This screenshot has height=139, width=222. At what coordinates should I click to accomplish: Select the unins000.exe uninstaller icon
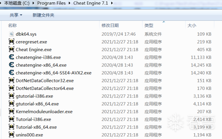pos(11,135)
